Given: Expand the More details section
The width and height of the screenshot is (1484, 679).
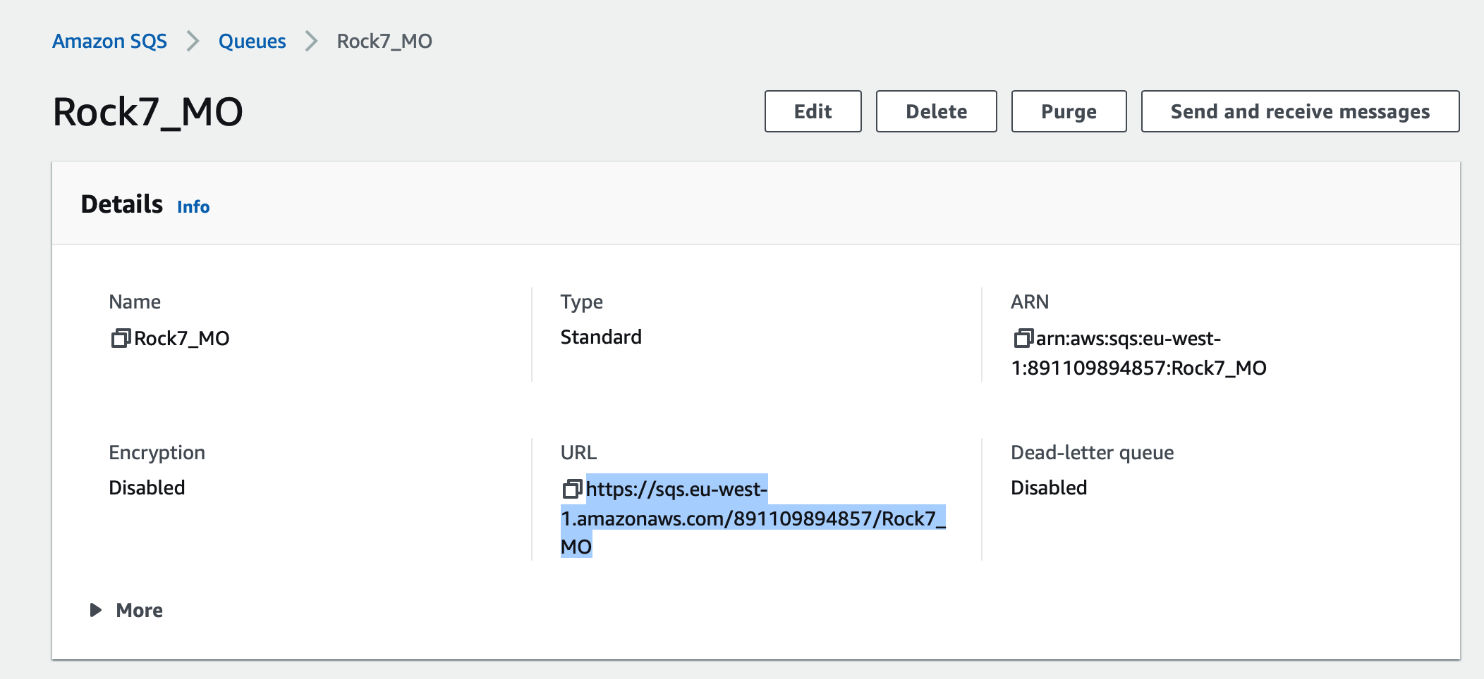Looking at the screenshot, I should [x=126, y=610].
